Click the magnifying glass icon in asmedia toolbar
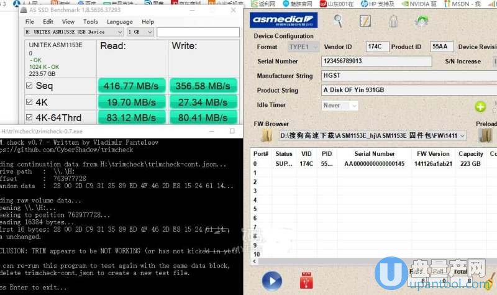The height and width of the screenshot is (295, 497). (x=338, y=20)
